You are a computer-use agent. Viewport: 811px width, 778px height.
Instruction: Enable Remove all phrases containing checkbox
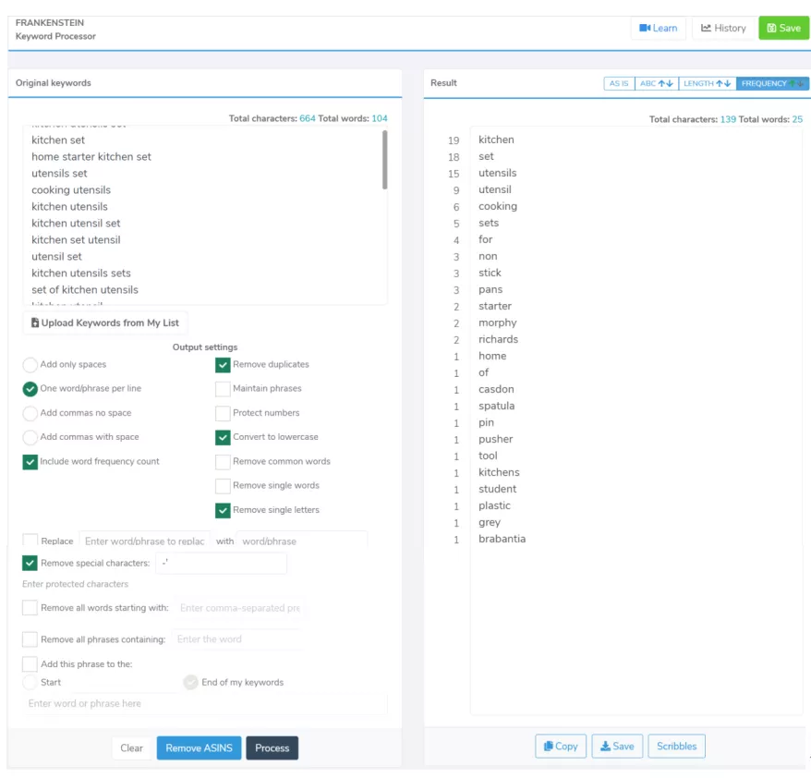[30, 638]
